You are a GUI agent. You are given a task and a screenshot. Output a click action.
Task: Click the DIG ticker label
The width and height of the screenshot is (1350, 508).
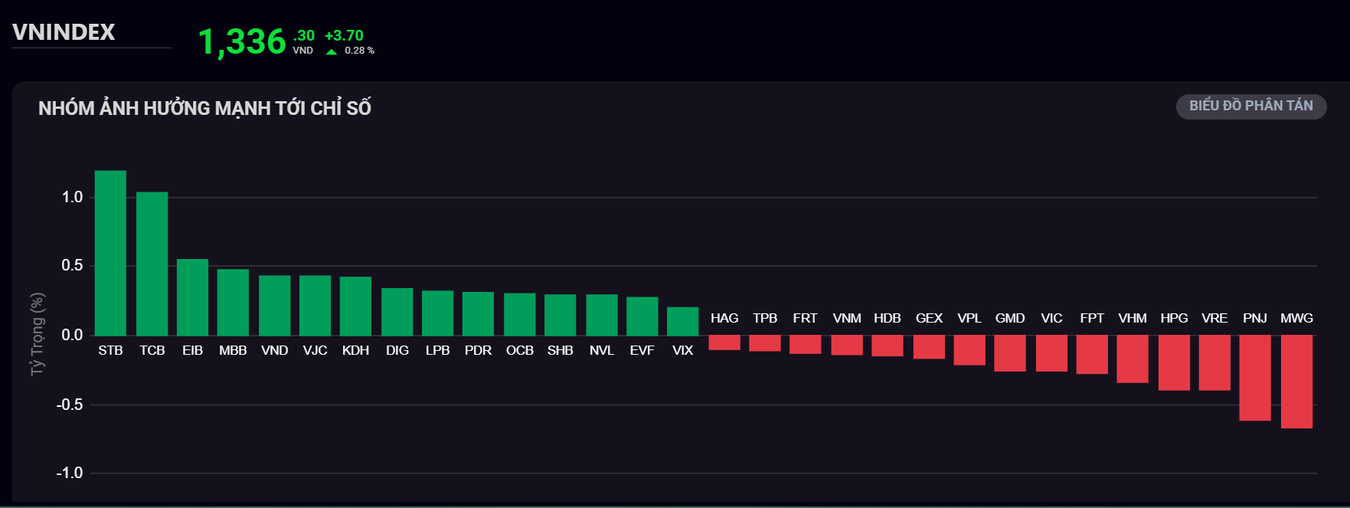tap(397, 350)
